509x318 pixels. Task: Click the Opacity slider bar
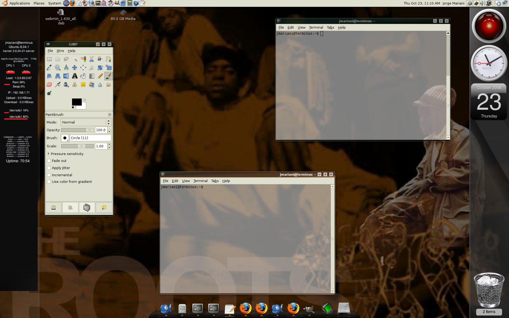pyautogui.click(x=77, y=130)
